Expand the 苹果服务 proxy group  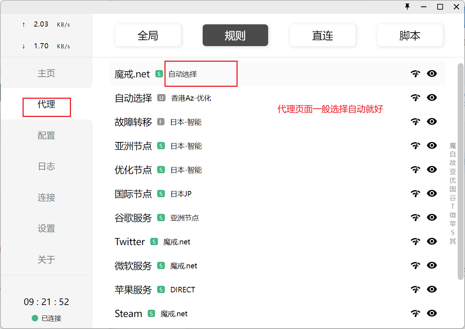pyautogui.click(x=277, y=289)
